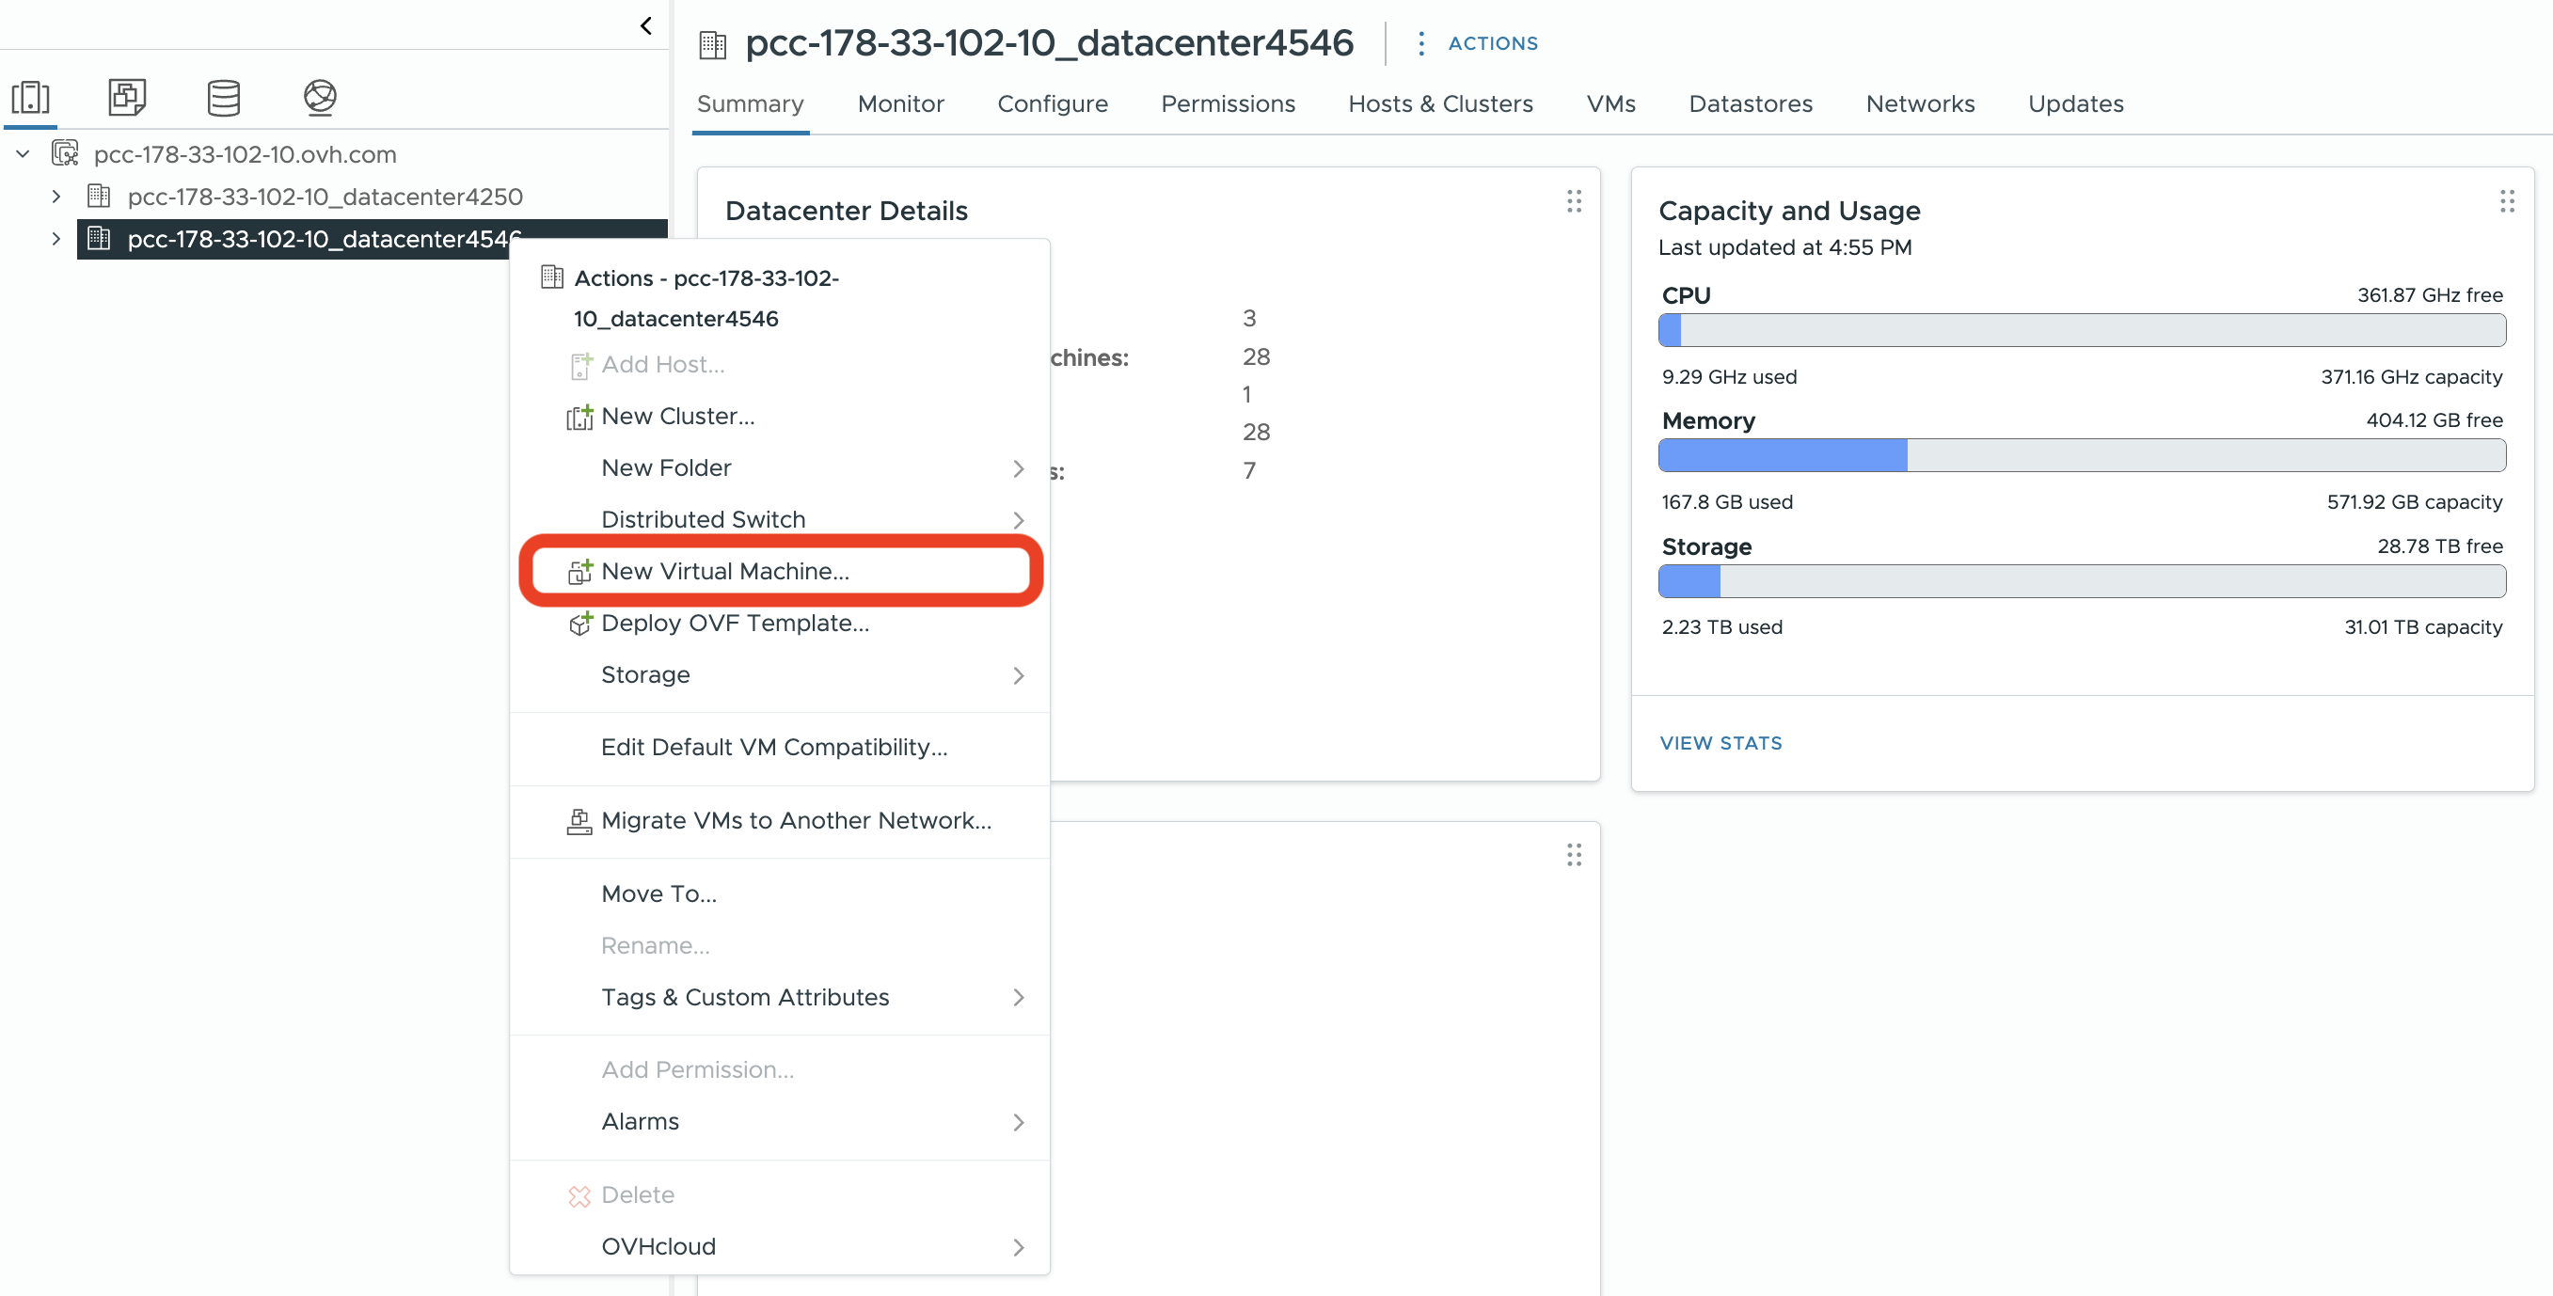The image size is (2553, 1296).
Task: Expand the selected datacenter4546 tree node
Action: tap(56, 239)
